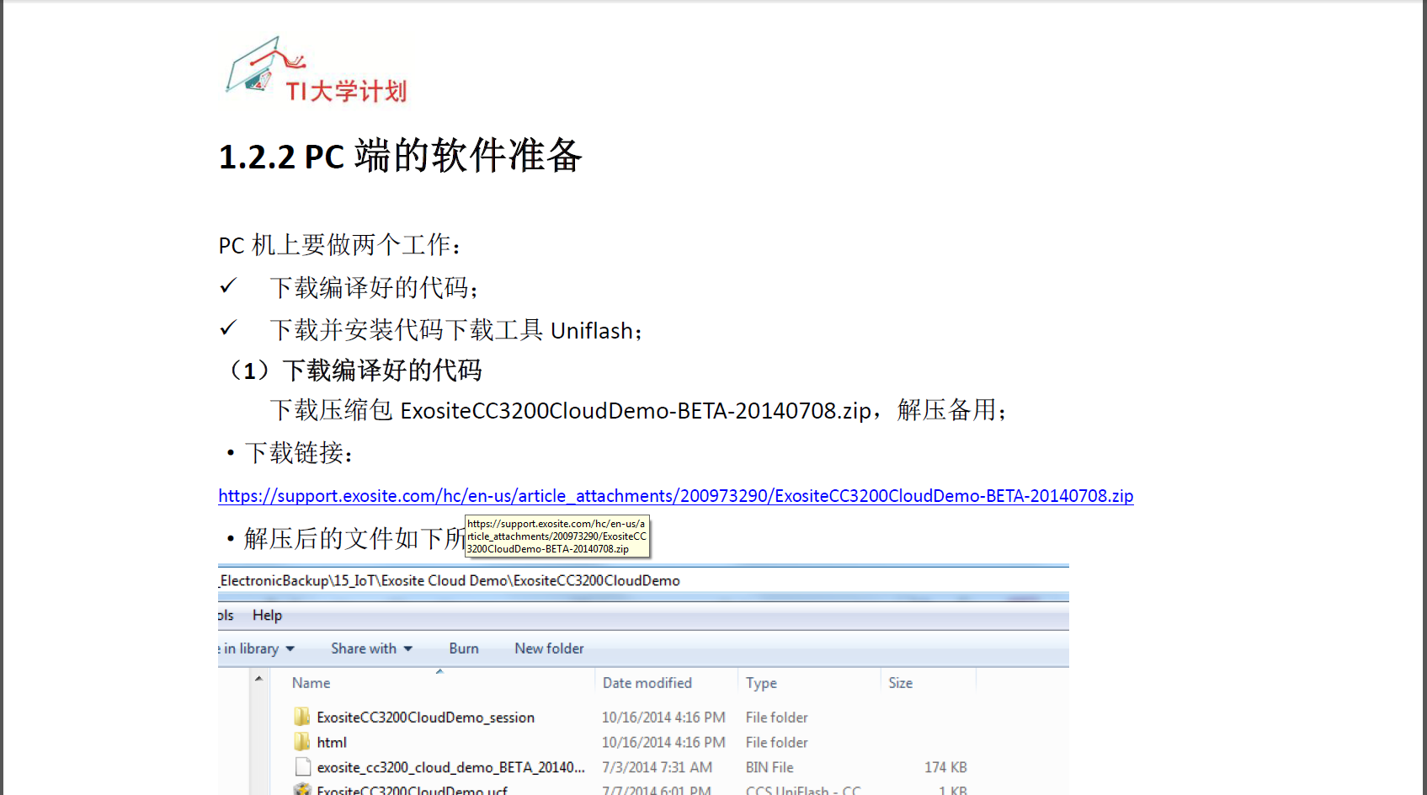1427x795 pixels.
Task: Click the TI 大学计划 logo
Action: 316,70
